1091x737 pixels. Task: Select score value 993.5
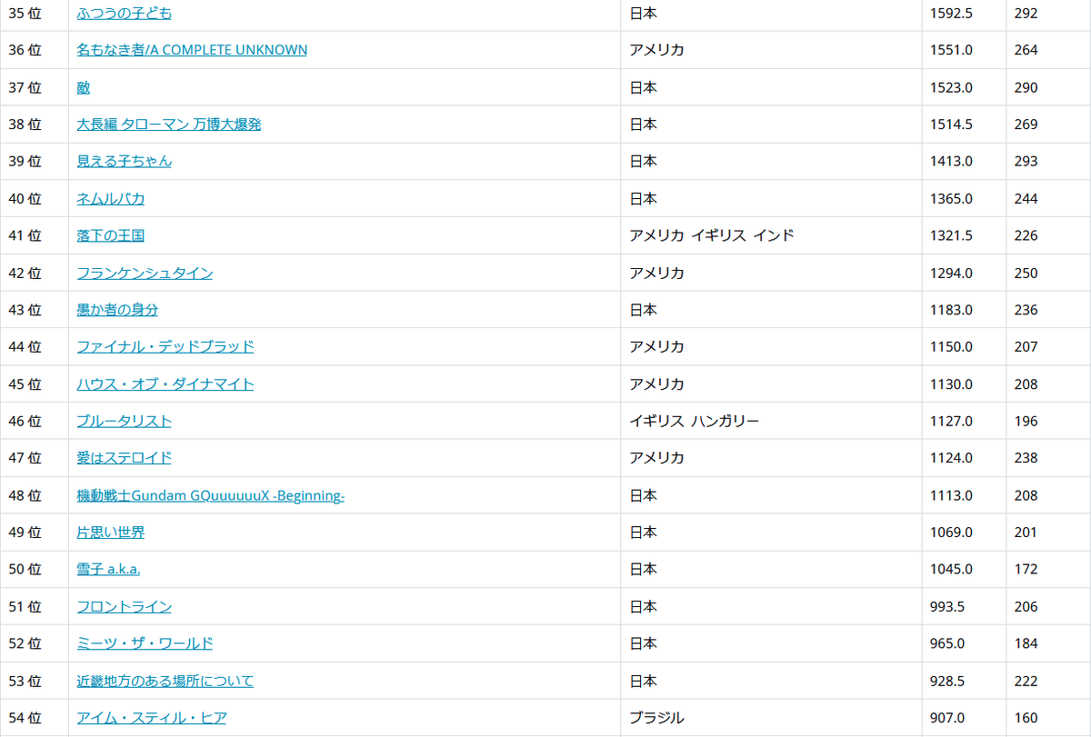(x=947, y=606)
